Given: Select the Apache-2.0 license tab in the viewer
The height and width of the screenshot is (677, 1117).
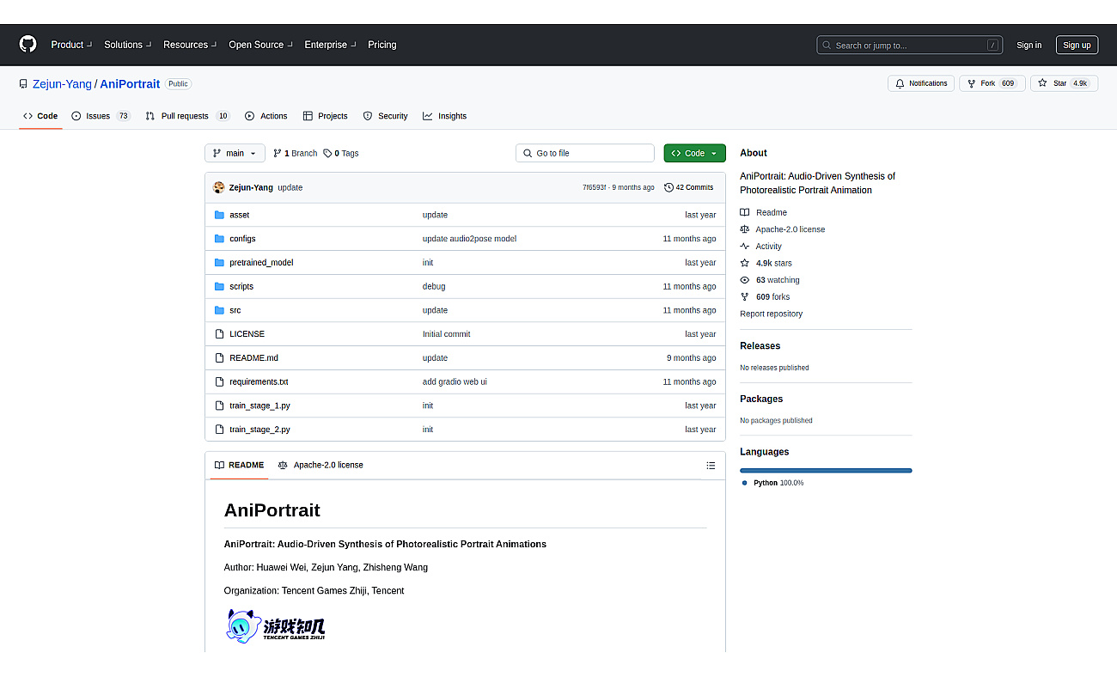Looking at the screenshot, I should coord(320,465).
